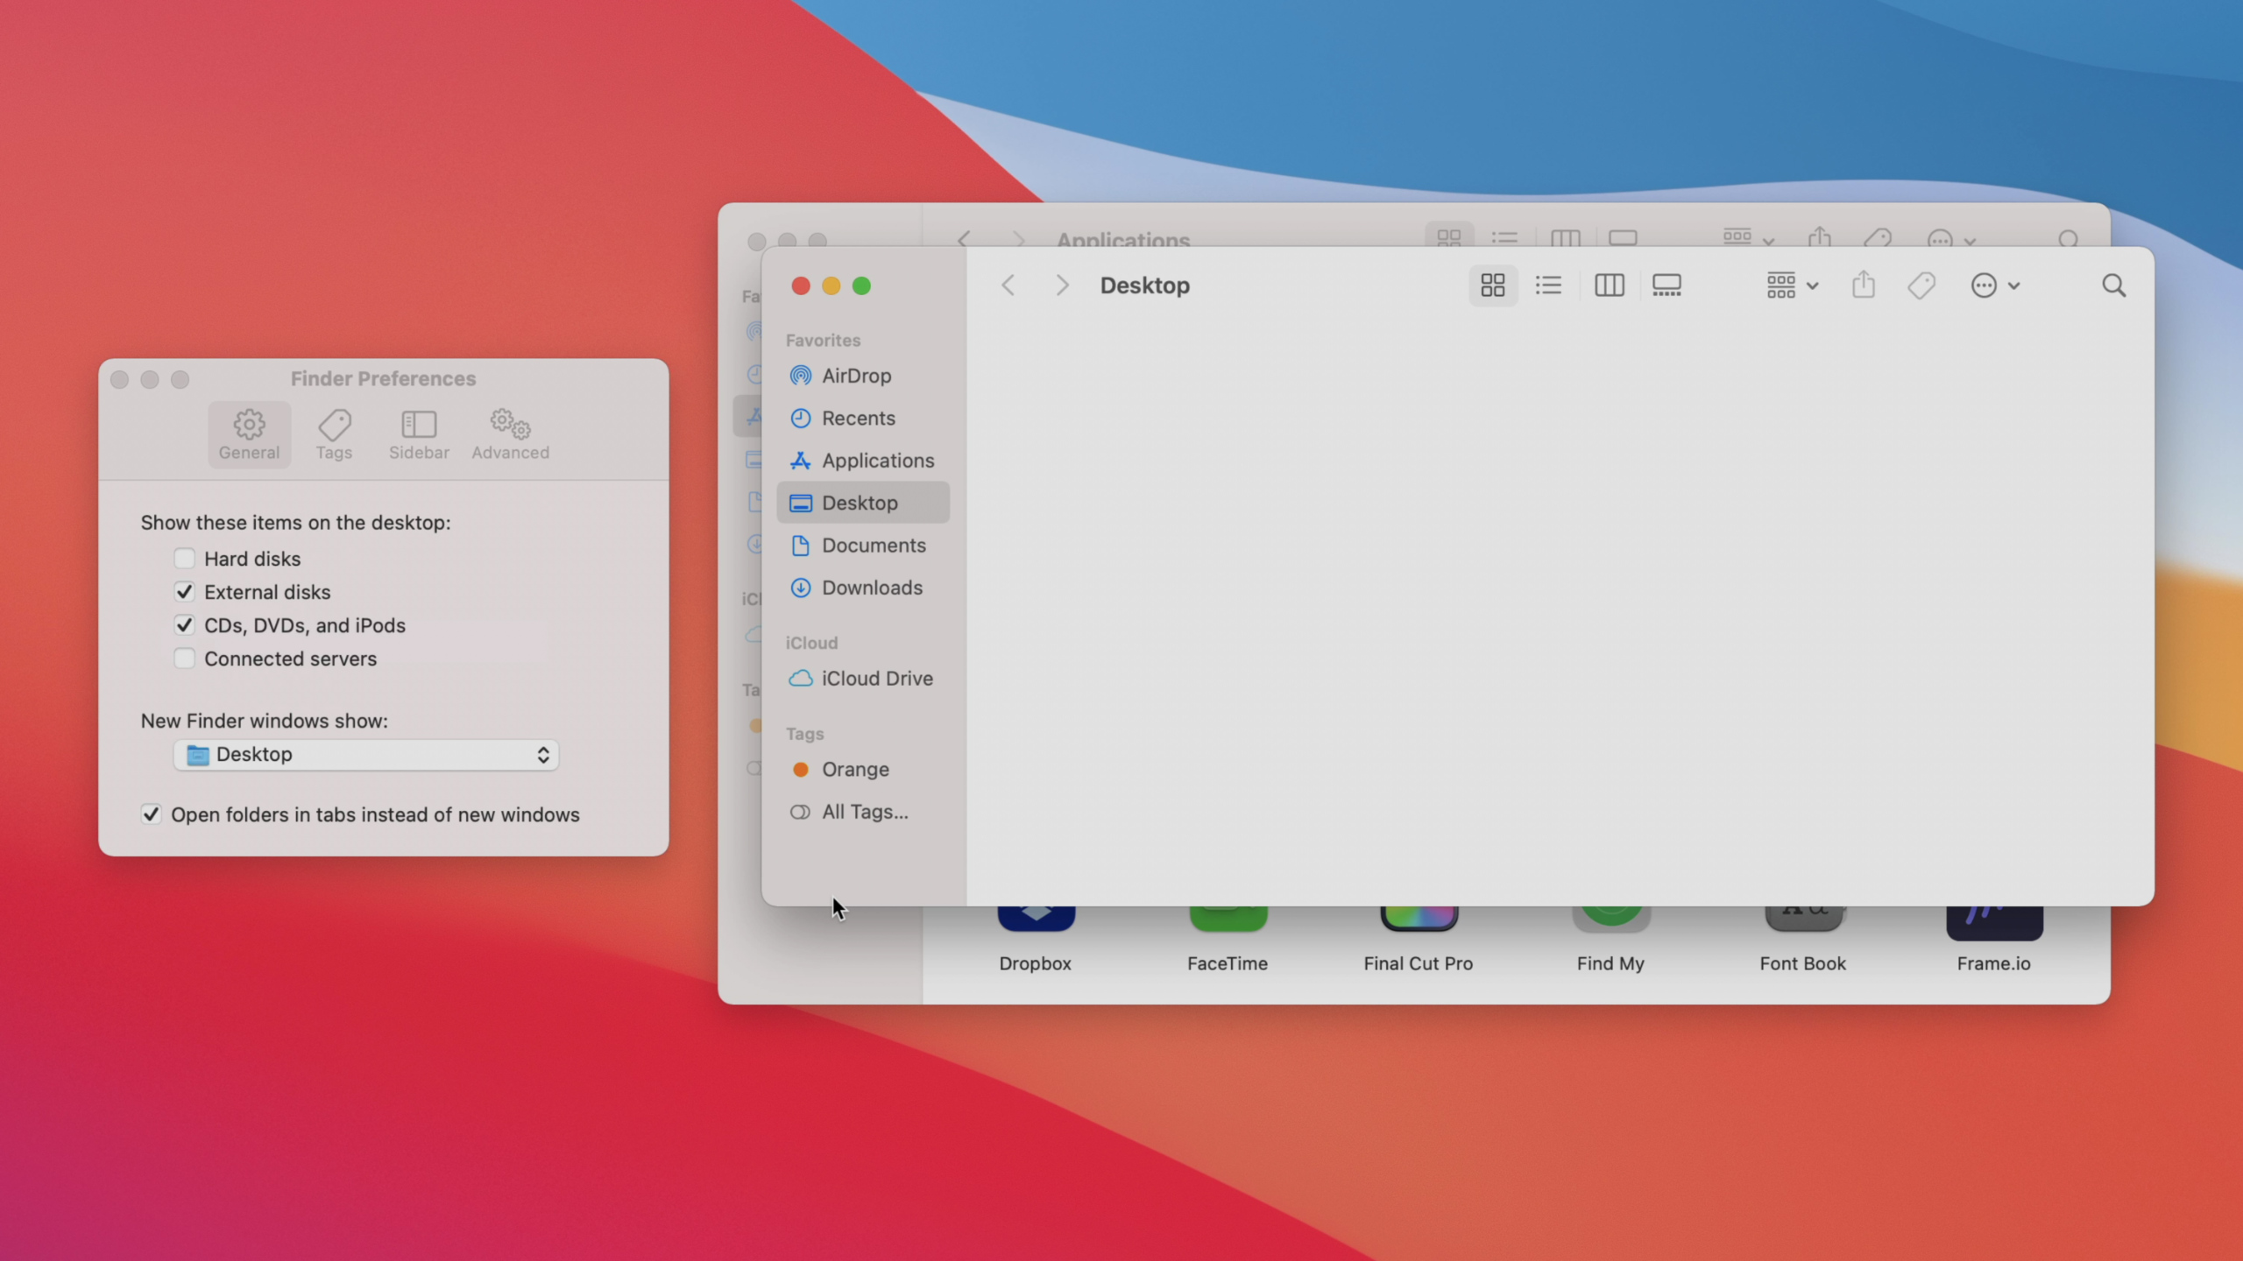Select Tags tab in Finder Preferences
Image resolution: width=2243 pixels, height=1261 pixels.
333,433
